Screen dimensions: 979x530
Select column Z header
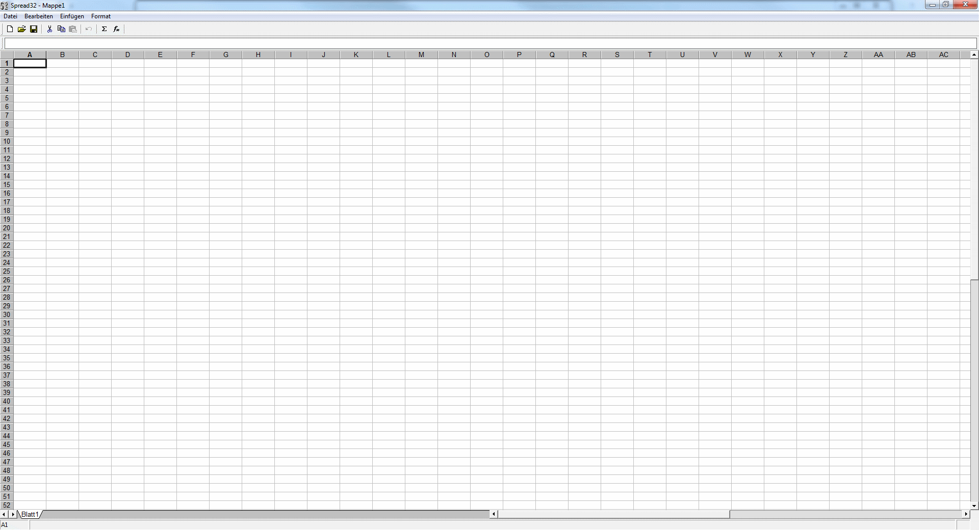click(845, 55)
